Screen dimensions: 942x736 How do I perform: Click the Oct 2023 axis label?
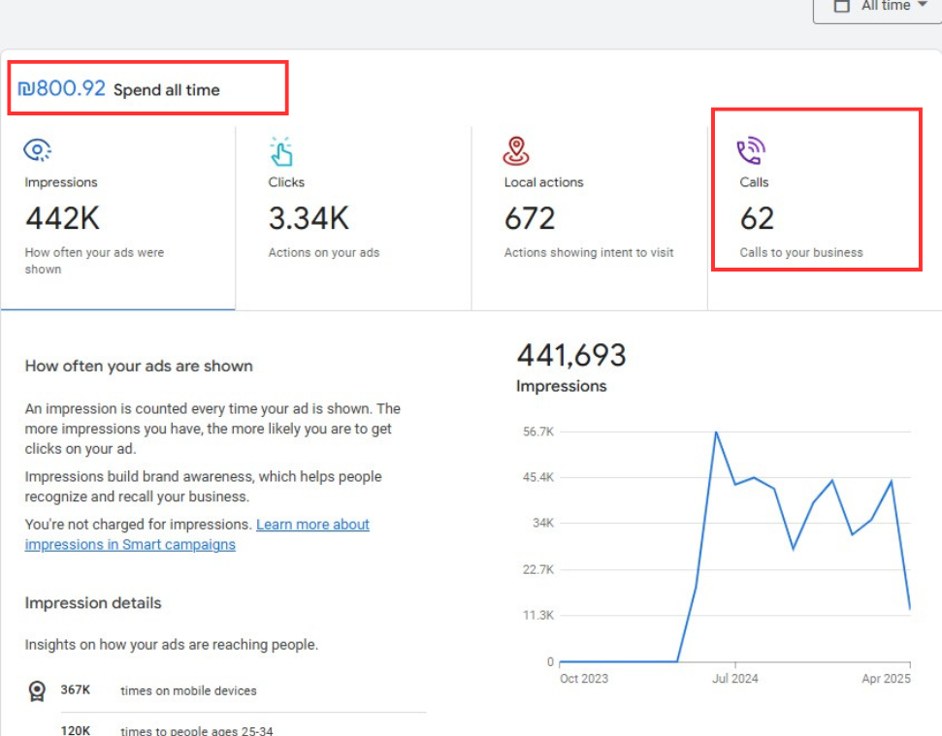point(584,679)
